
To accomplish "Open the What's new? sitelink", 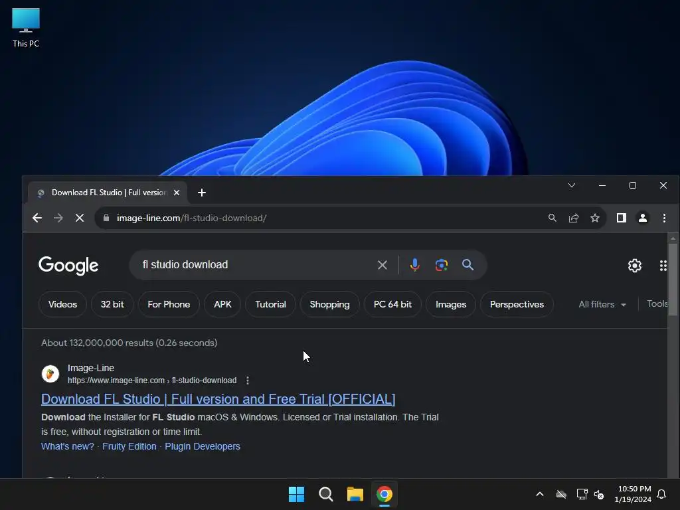I will tap(67, 446).
